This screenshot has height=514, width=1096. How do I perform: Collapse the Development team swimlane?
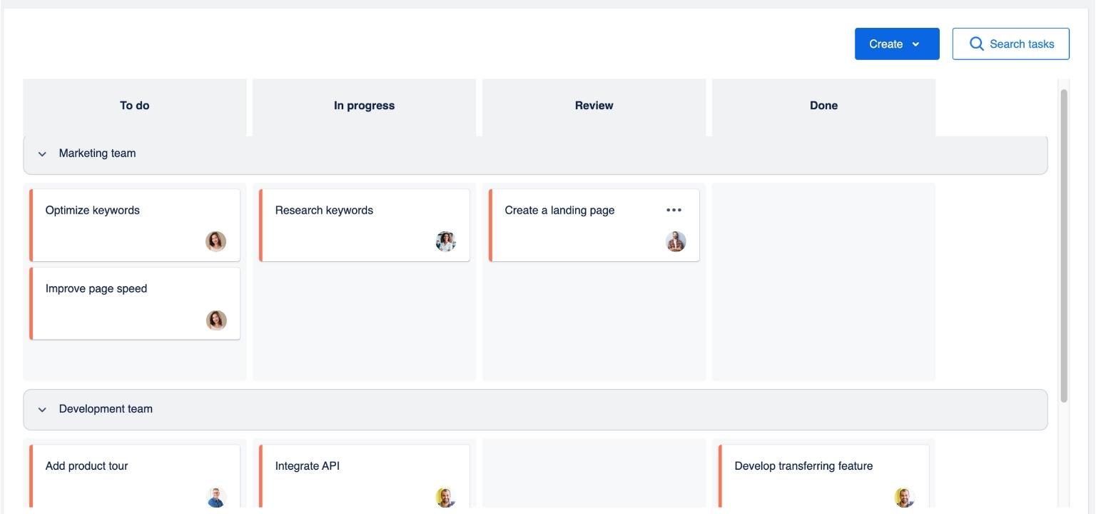[41, 408]
